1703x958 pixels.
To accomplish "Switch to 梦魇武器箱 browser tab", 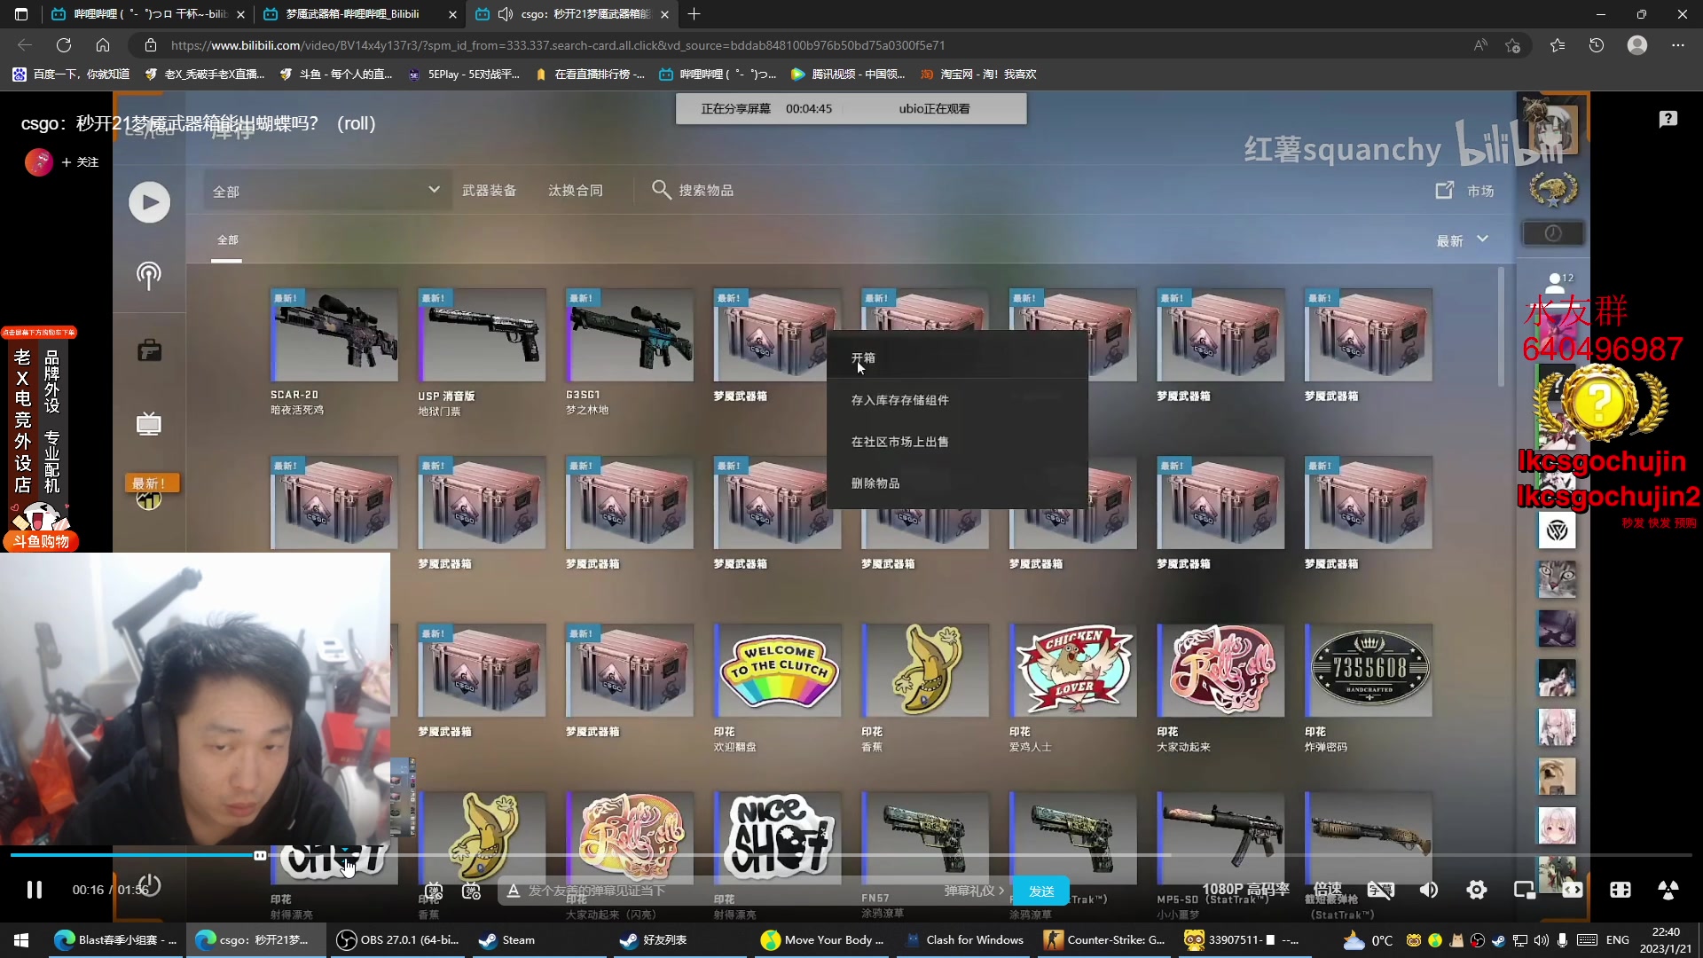I will click(x=359, y=14).
